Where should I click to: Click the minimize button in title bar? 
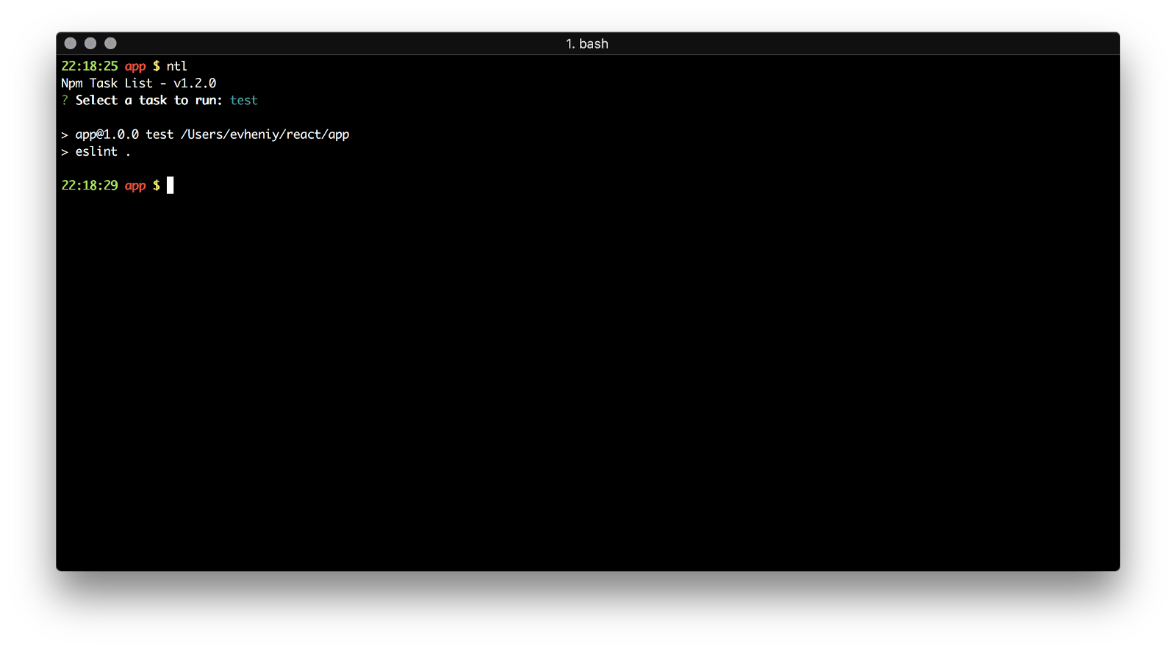(90, 43)
